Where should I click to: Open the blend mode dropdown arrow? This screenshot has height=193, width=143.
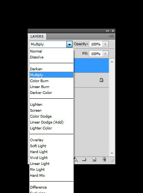(69, 44)
